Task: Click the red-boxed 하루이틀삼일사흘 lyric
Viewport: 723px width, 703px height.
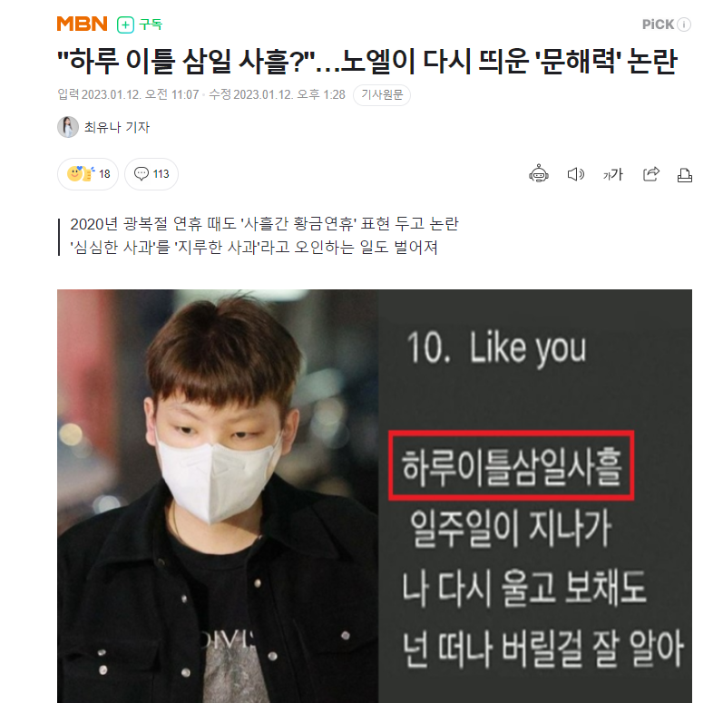Action: (x=512, y=465)
